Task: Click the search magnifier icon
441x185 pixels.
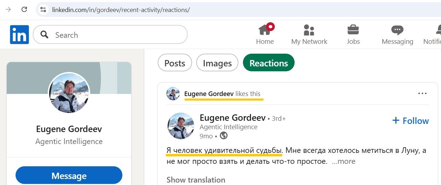Action: [x=45, y=35]
